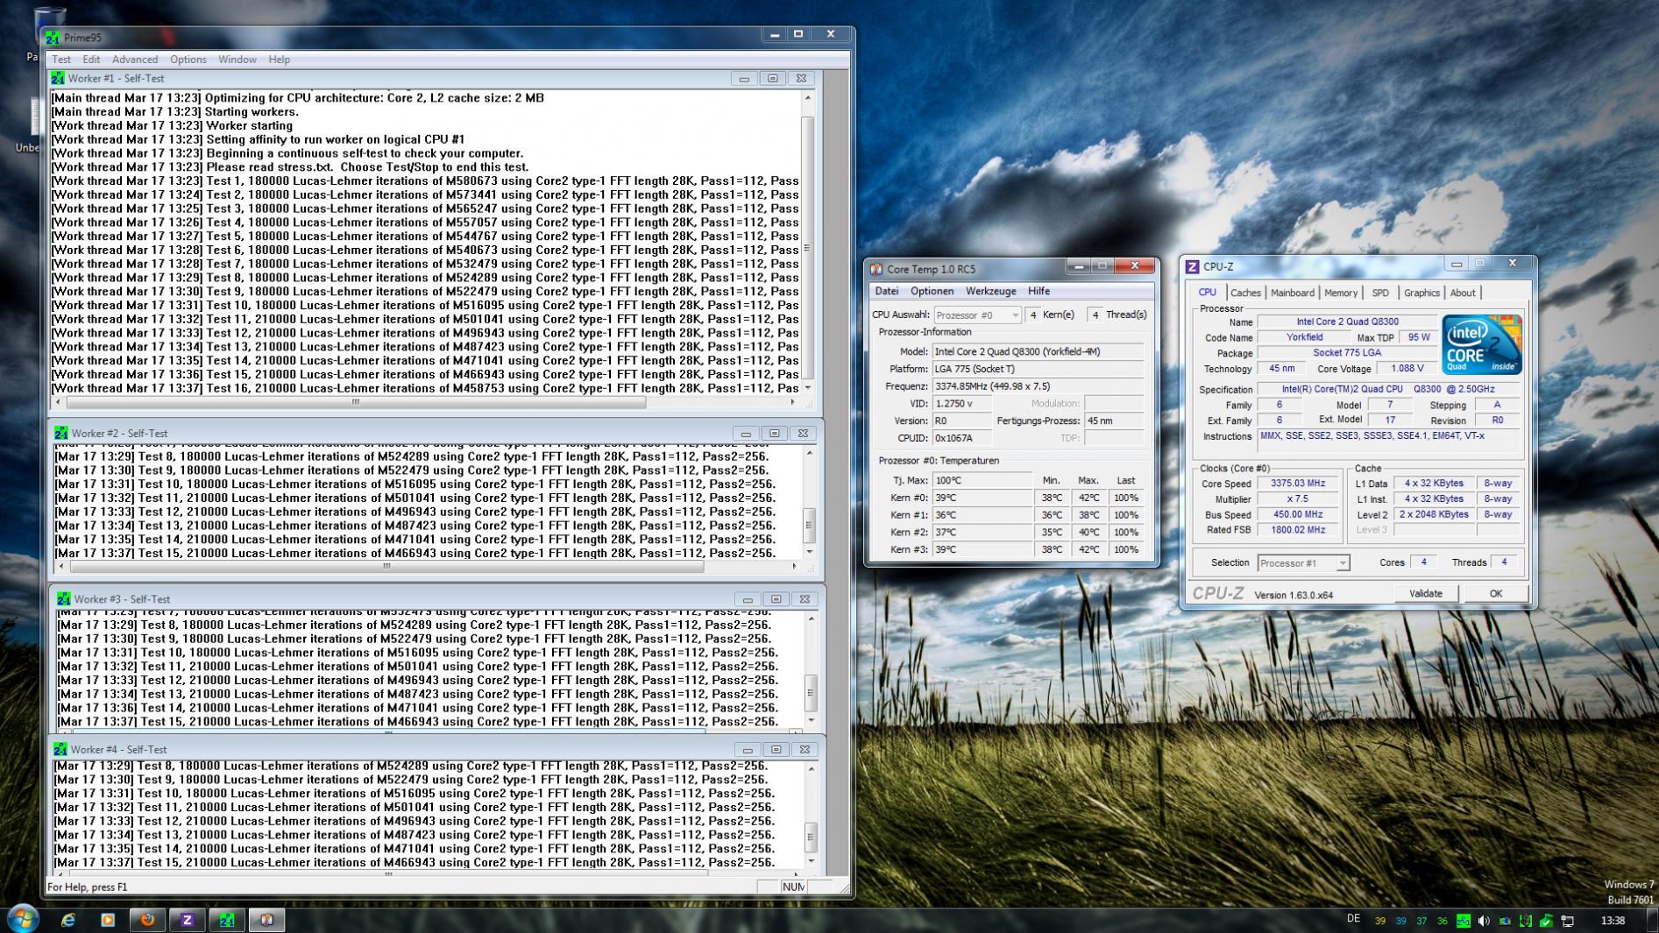1659x933 pixels.
Task: Open the Window menu in Prime95
Action: pos(238,60)
